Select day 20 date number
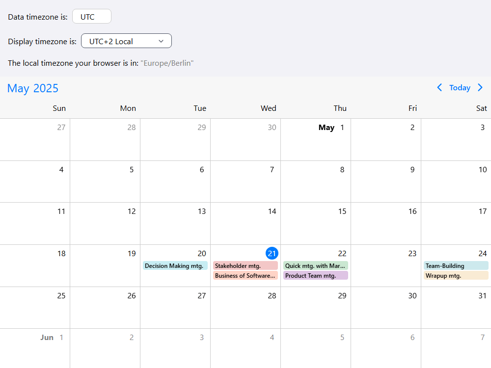The height and width of the screenshot is (368, 491). point(202,254)
